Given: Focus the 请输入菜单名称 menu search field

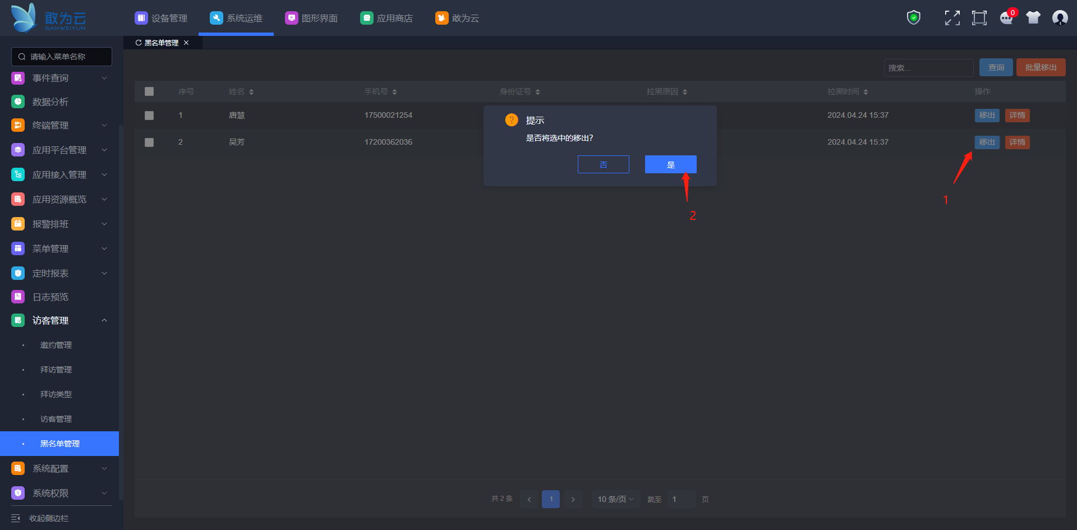Looking at the screenshot, I should pyautogui.click(x=62, y=57).
